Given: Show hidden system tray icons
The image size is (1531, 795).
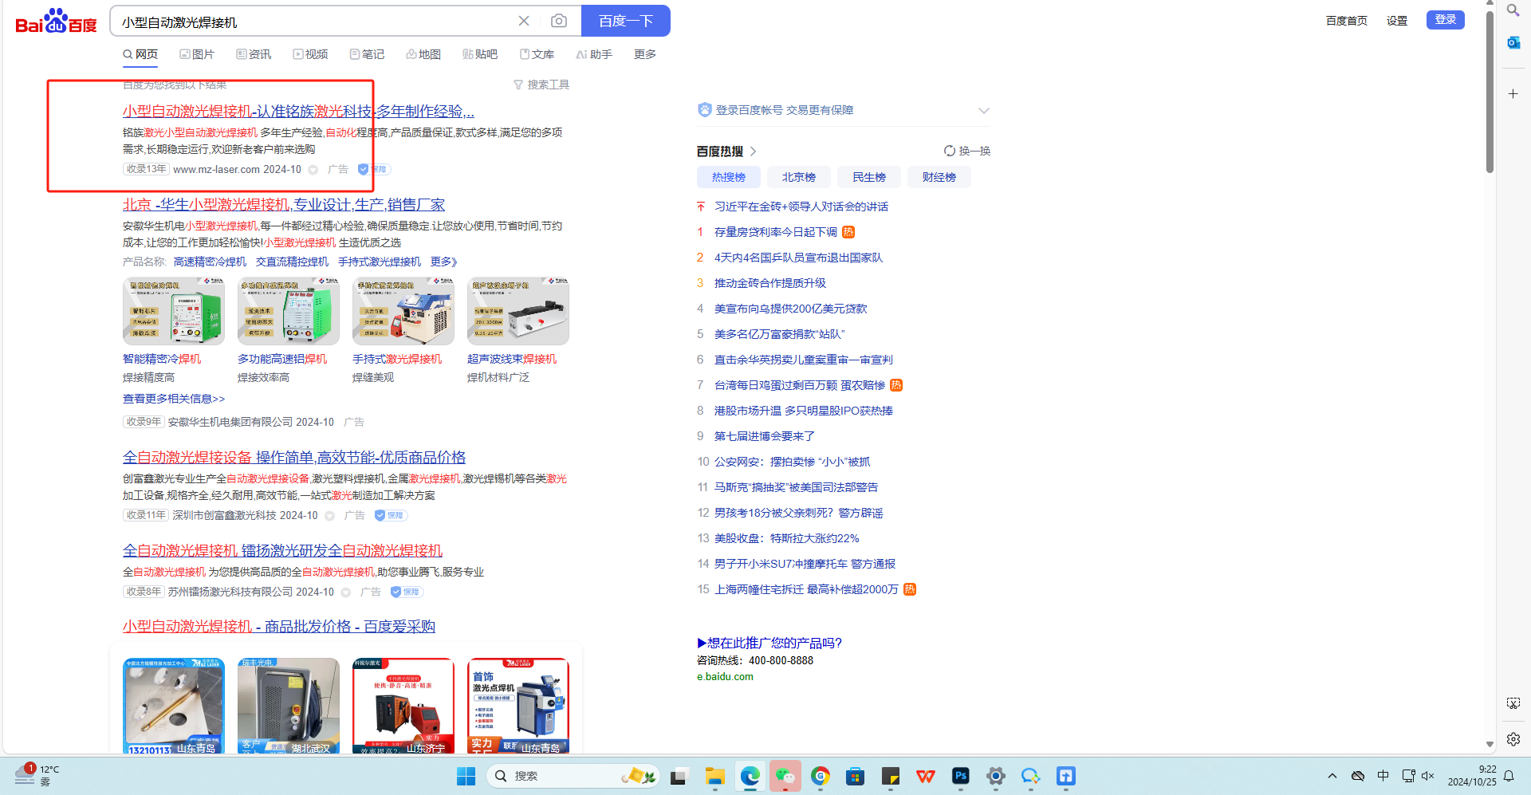Looking at the screenshot, I should [x=1332, y=776].
